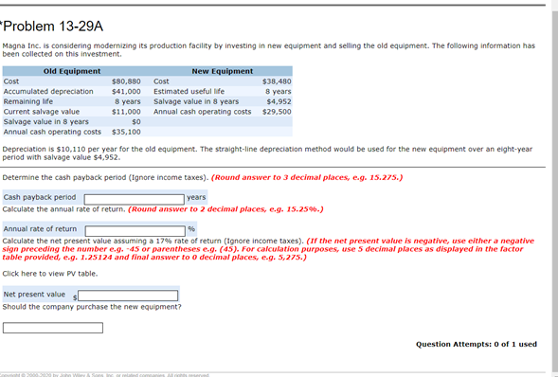
Task: Click 'Question Attempts: 0 of 1 used' text
Action: (477, 344)
